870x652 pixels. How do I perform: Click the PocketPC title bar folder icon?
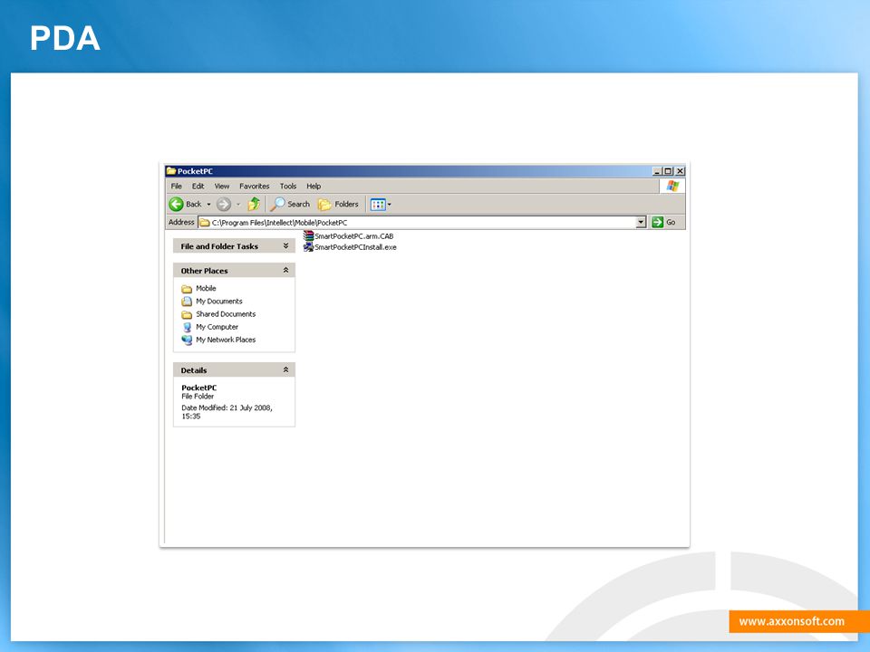point(171,171)
